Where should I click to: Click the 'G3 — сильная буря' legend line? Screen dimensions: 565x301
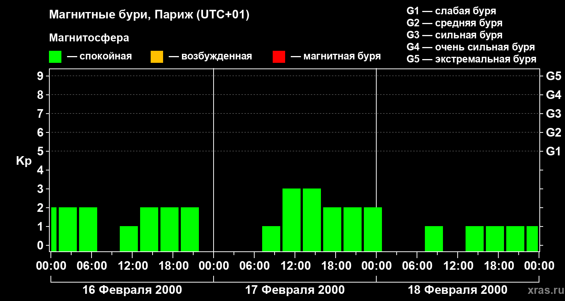(454, 35)
